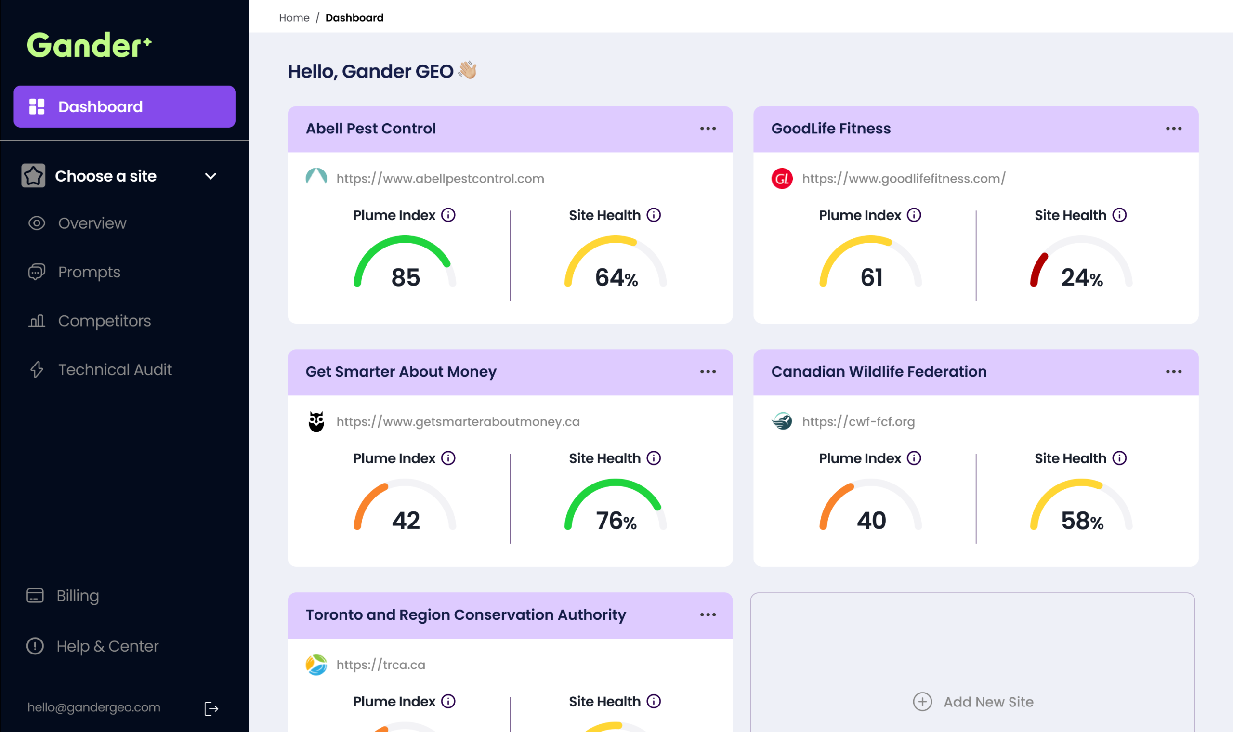1233x732 pixels.
Task: Open Get Smarter About Money options menu
Action: [x=708, y=371]
